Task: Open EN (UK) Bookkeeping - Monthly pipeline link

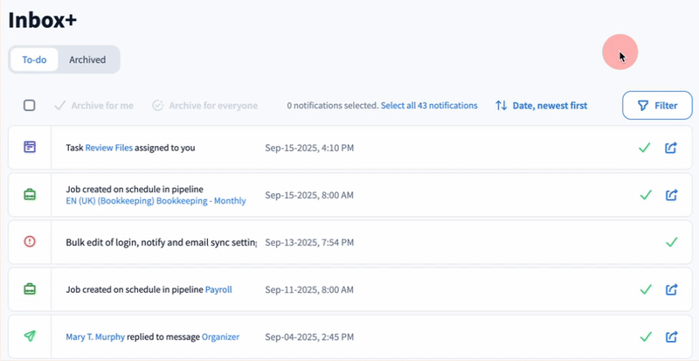Action: pyautogui.click(x=156, y=201)
